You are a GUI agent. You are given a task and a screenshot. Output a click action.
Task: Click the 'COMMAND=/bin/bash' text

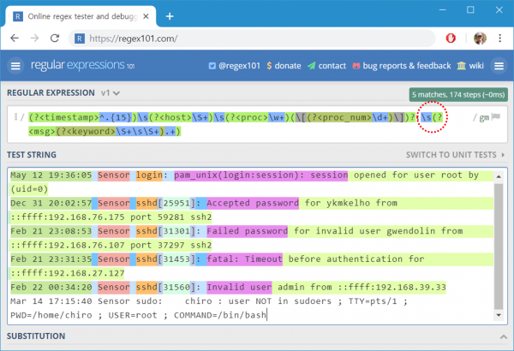pyautogui.click(x=220, y=315)
